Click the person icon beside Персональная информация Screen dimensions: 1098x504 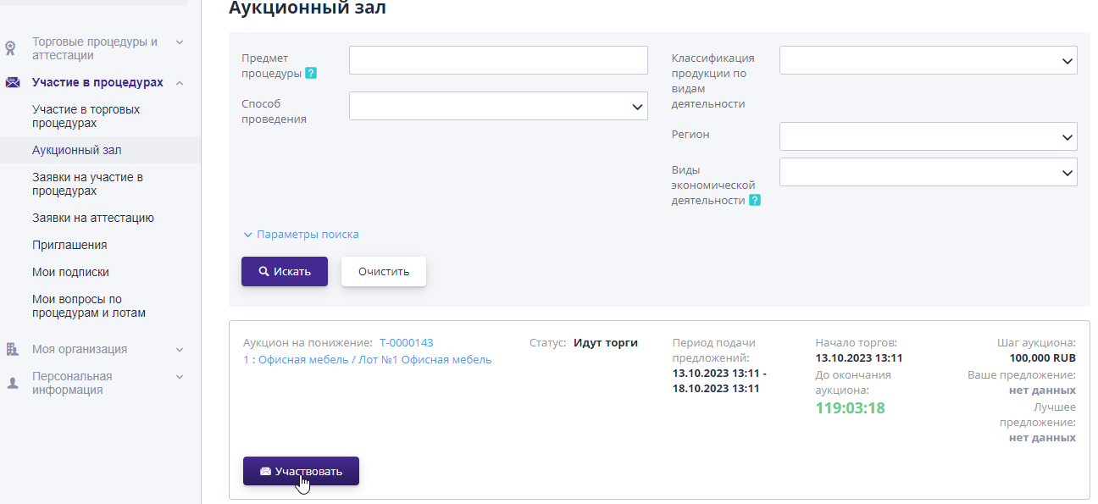tap(11, 379)
